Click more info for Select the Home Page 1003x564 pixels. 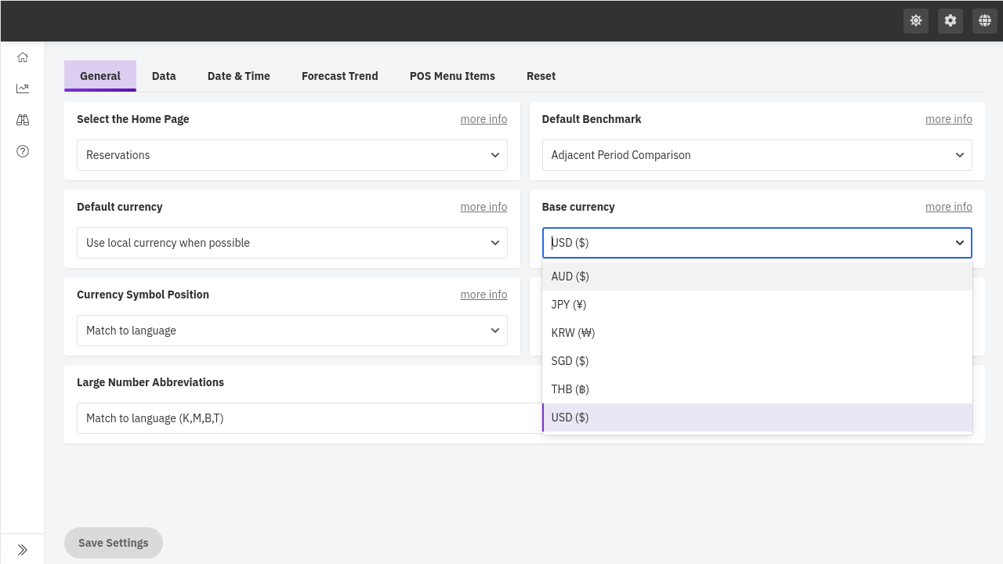tap(483, 119)
